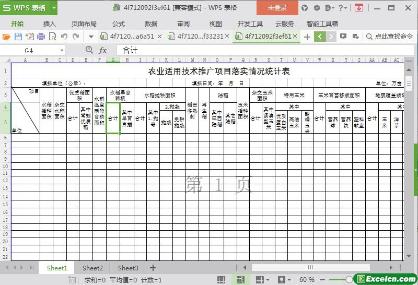Open the 视图 ribbon tab
Screen dimensions: 418x285
pyautogui.click(x=216, y=23)
